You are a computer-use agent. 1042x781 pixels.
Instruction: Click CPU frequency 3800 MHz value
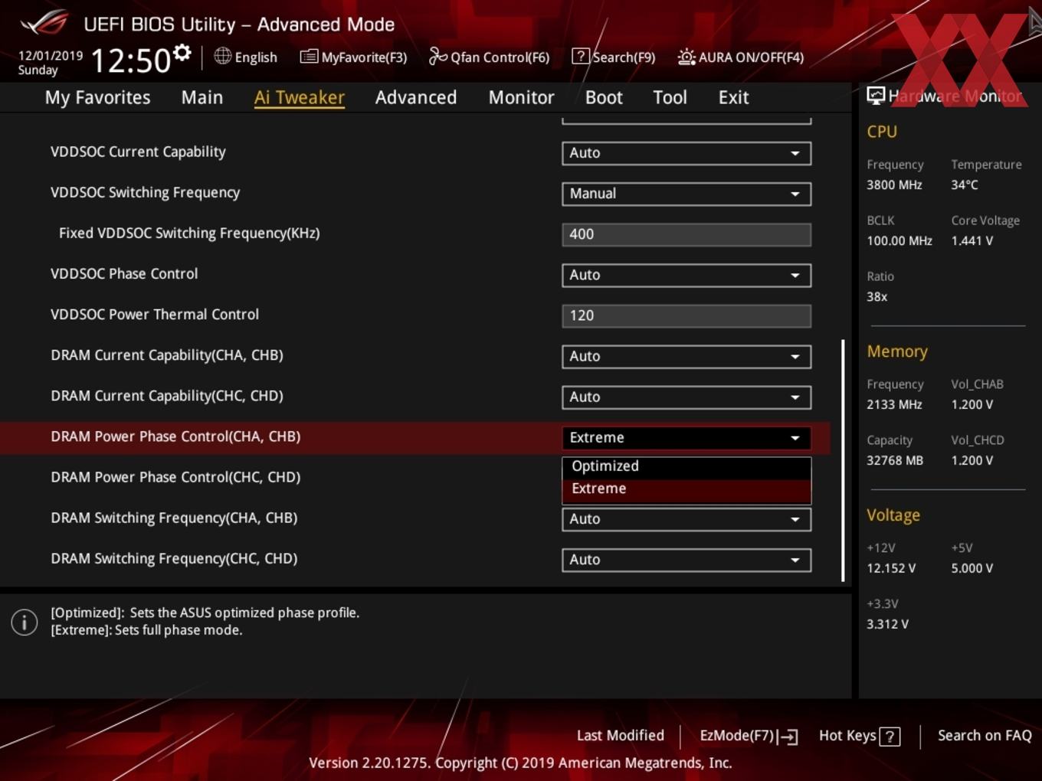(894, 185)
